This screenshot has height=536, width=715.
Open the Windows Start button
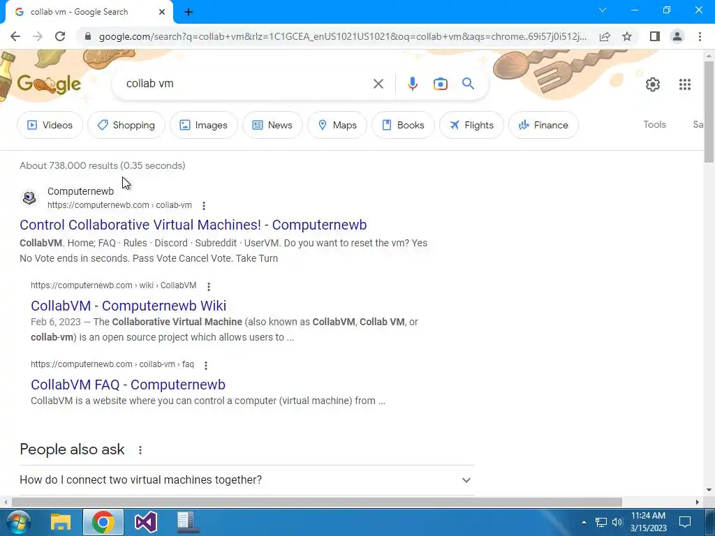pos(18,522)
